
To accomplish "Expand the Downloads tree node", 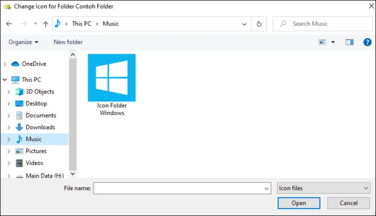I will (9, 127).
